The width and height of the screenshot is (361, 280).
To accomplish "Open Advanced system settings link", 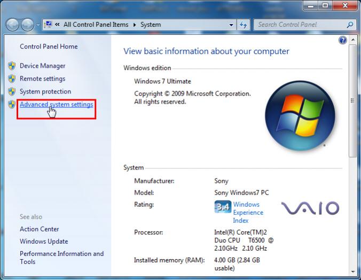I will click(57, 104).
